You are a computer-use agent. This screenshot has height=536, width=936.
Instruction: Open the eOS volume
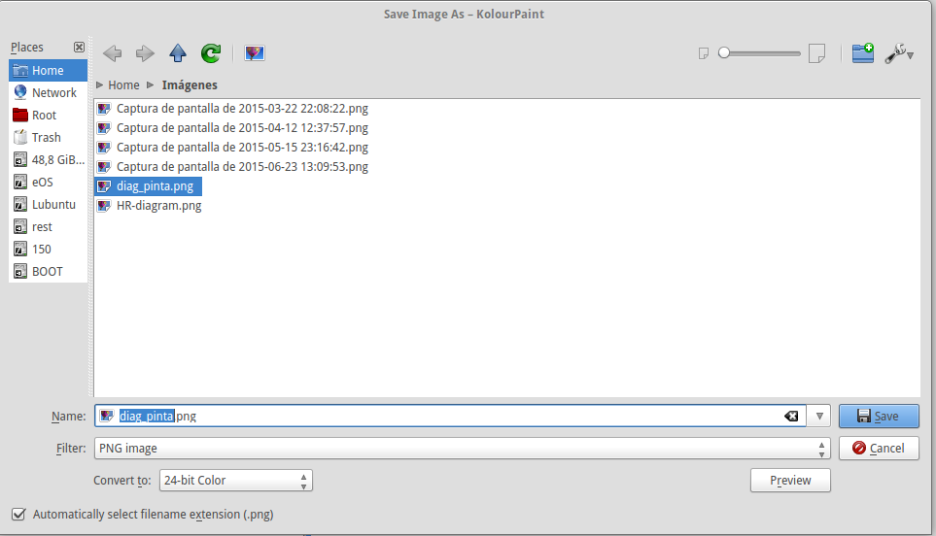click(48, 182)
